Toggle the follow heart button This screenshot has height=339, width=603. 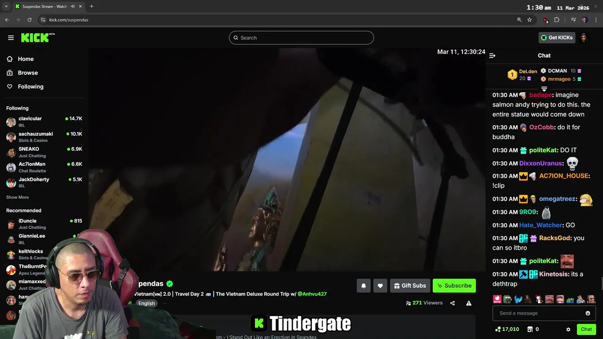coord(380,285)
